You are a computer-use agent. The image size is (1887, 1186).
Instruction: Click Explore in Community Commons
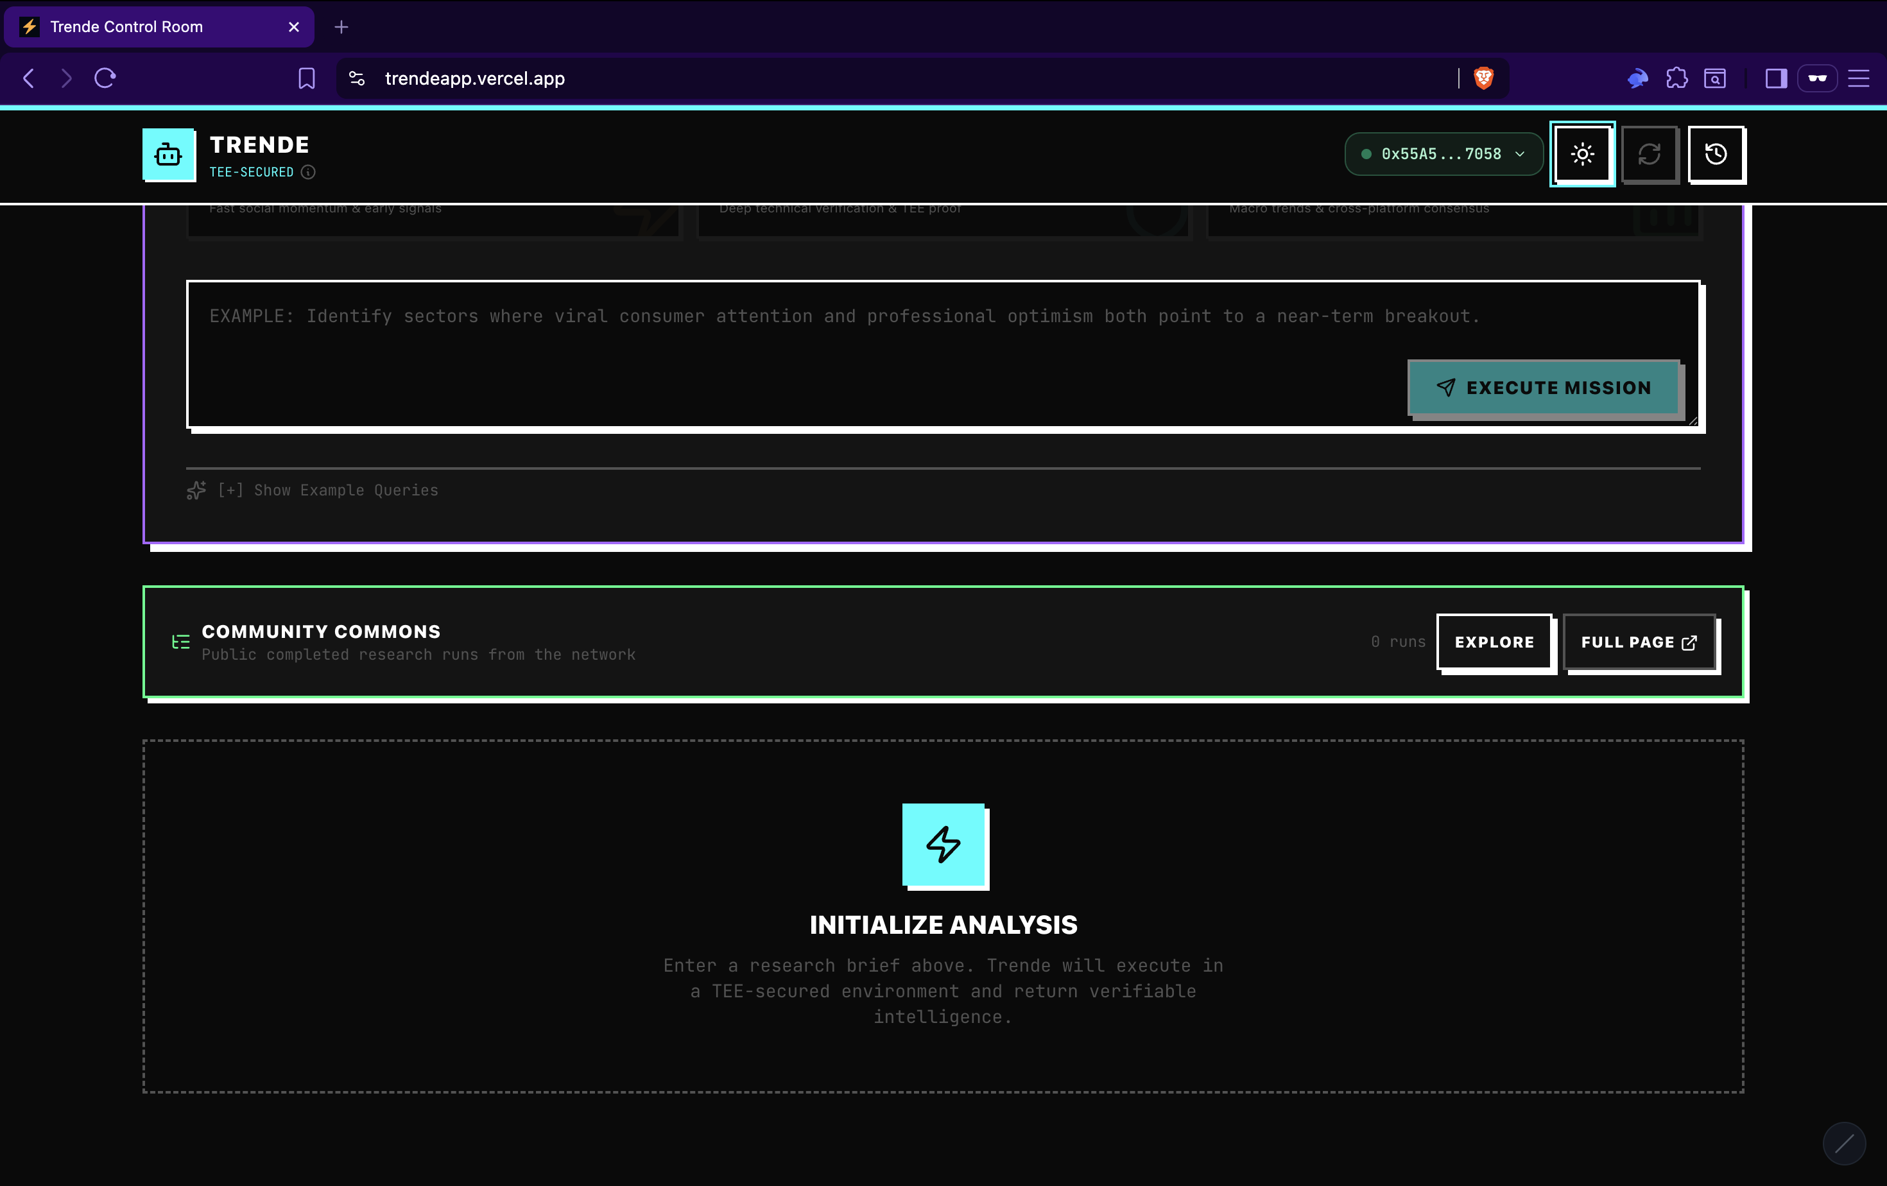point(1494,642)
